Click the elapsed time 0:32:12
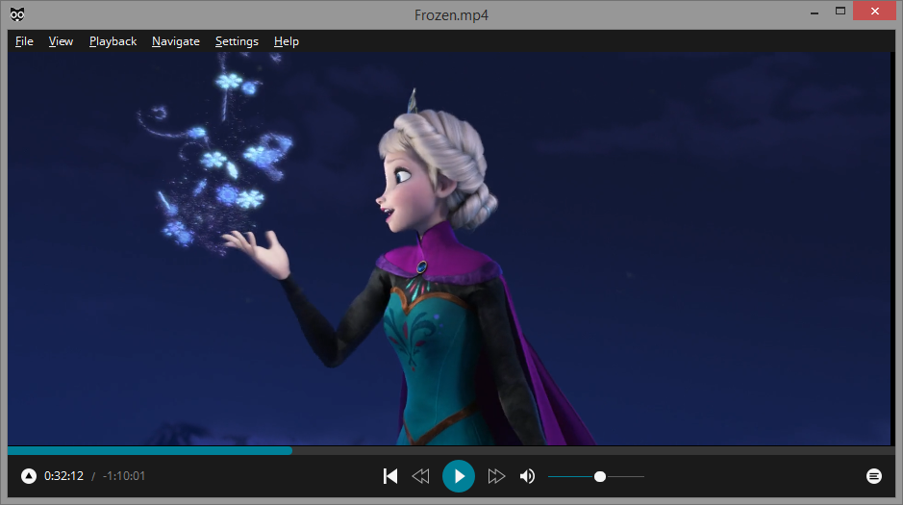The image size is (903, 505). click(x=63, y=476)
